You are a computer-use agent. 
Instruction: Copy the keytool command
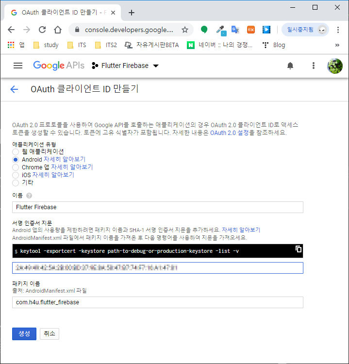click(x=299, y=249)
